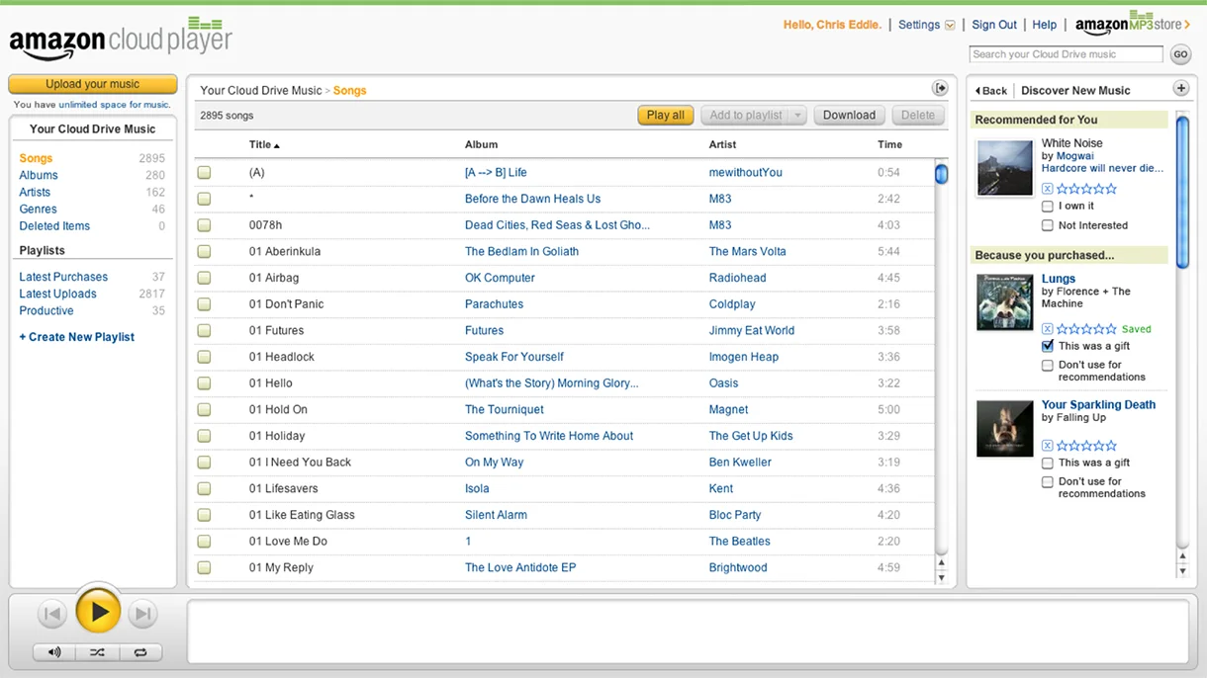Click the recommendations panel scroll down arrow
This screenshot has width=1207, height=678.
click(1182, 571)
